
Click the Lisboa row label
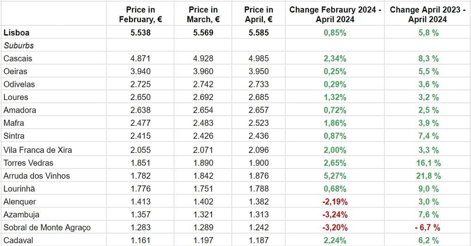pyautogui.click(x=16, y=33)
